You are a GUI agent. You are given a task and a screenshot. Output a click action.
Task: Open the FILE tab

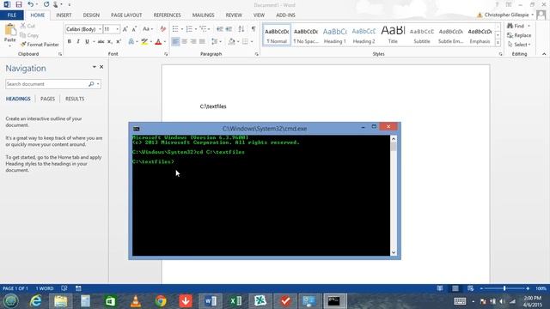pos(12,15)
